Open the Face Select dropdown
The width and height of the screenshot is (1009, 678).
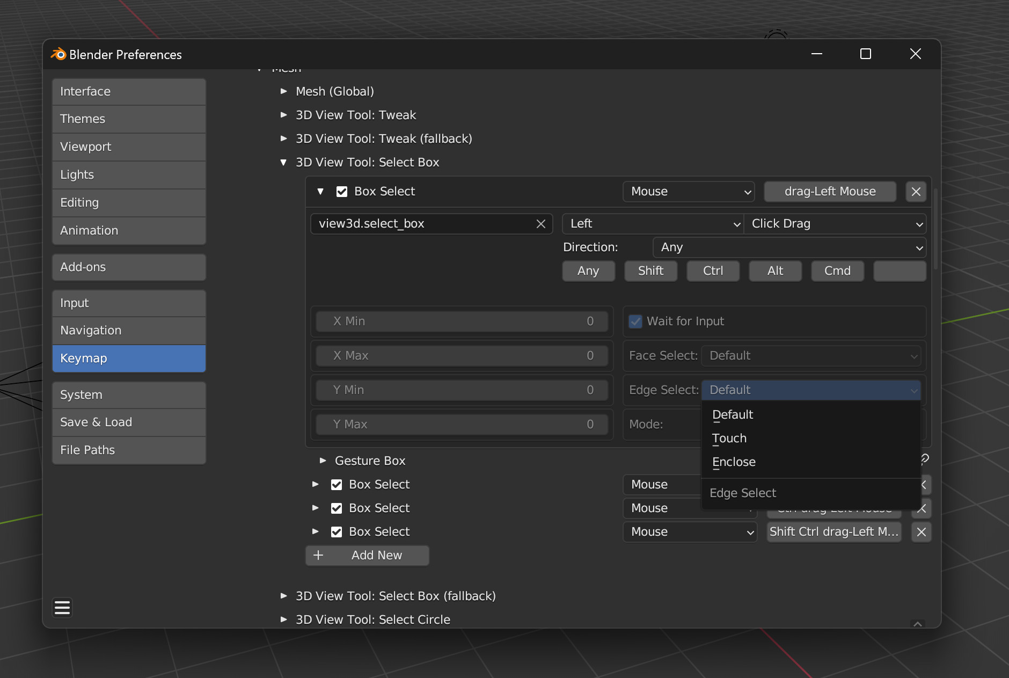pos(811,356)
